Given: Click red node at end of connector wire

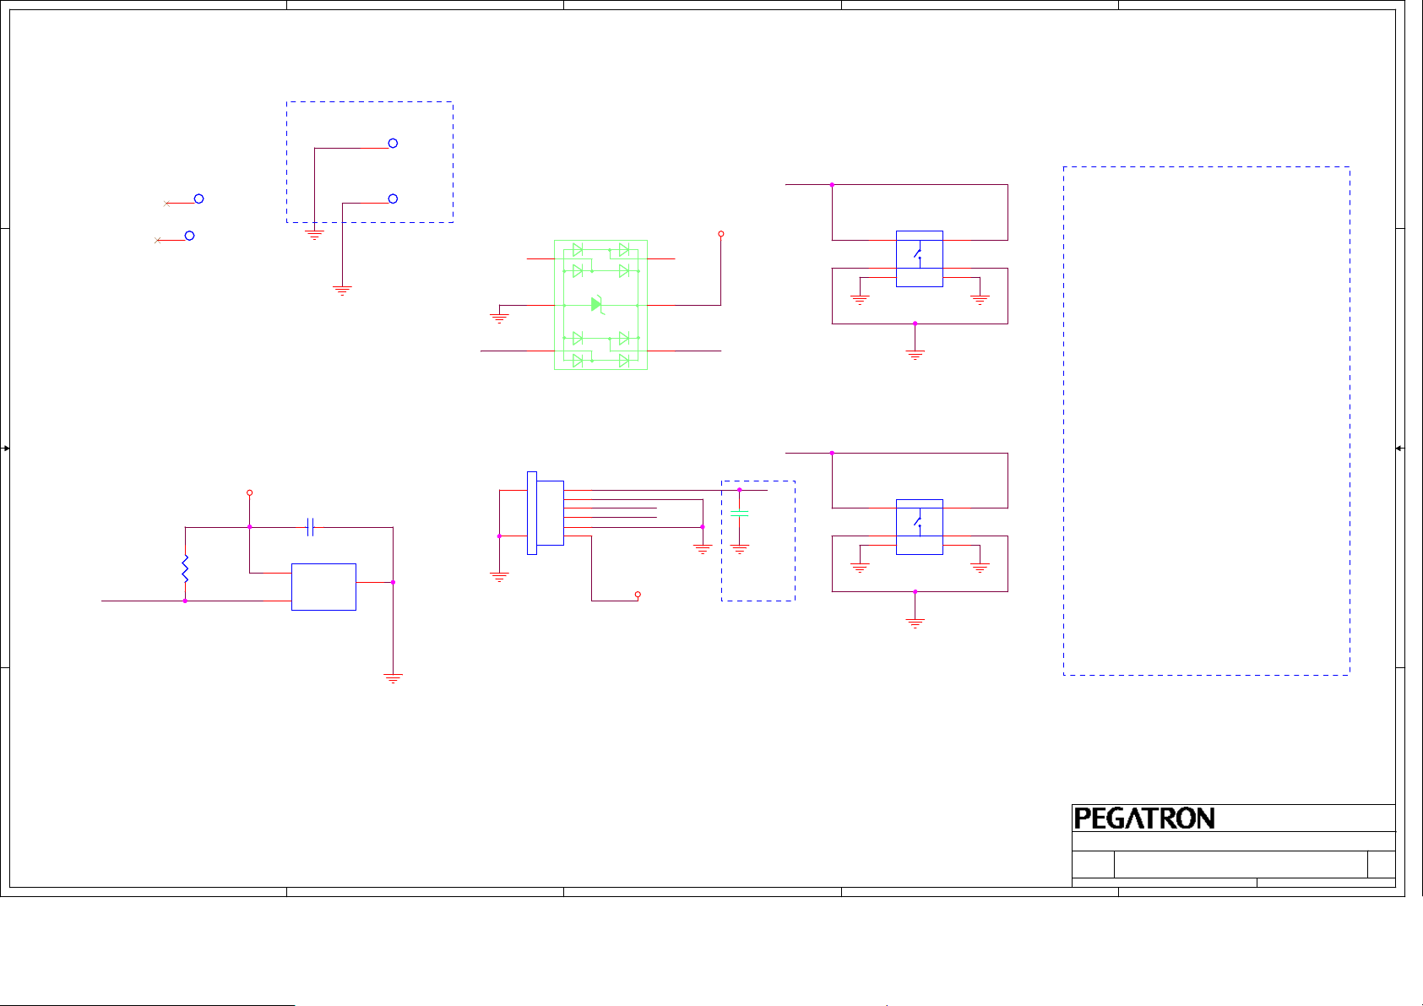Looking at the screenshot, I should coord(638,595).
